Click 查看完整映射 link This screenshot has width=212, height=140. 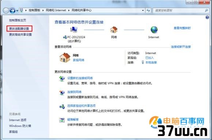(x=182, y=28)
